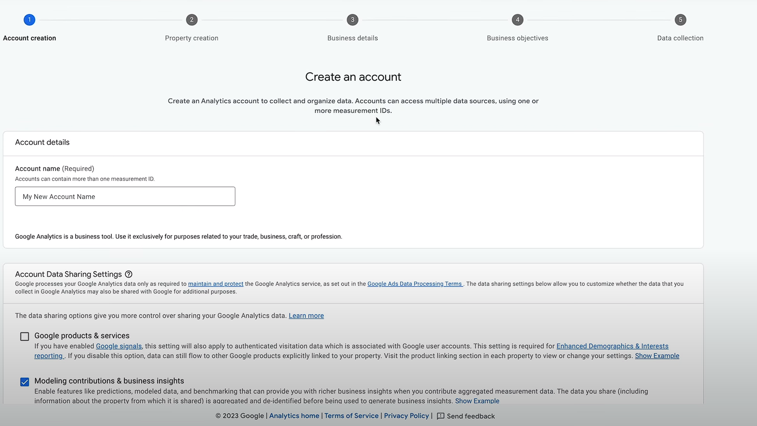Click Show Example for Modeling contributions
This screenshot has width=757, height=426.
coord(477,401)
